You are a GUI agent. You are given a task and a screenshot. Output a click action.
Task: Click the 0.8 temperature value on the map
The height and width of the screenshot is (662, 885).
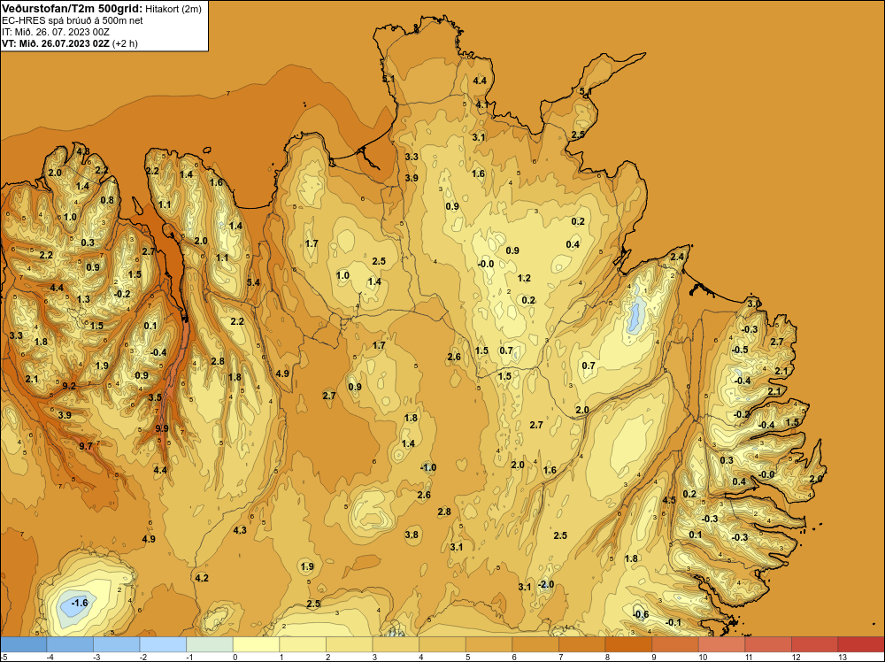click(107, 200)
